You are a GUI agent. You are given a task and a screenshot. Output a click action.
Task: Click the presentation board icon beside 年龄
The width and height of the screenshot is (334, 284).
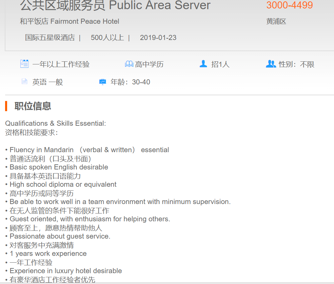point(102,82)
